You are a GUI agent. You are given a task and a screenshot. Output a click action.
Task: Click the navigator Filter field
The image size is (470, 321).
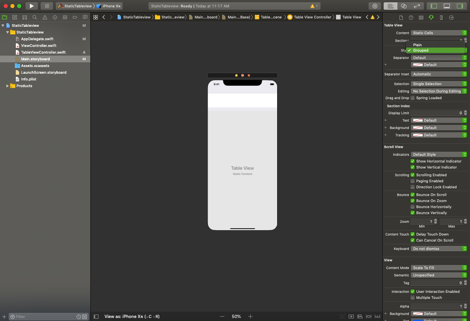point(48,317)
